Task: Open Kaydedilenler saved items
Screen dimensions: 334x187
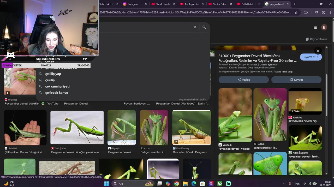Action: (316, 39)
